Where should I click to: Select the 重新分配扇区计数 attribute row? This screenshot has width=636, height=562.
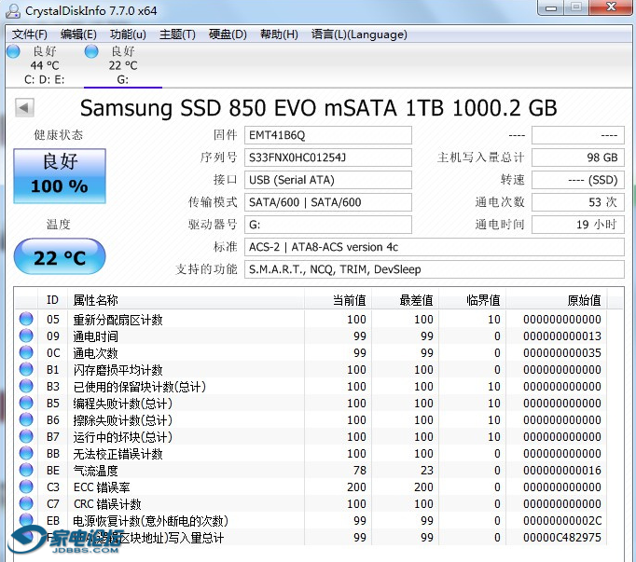coord(311,320)
